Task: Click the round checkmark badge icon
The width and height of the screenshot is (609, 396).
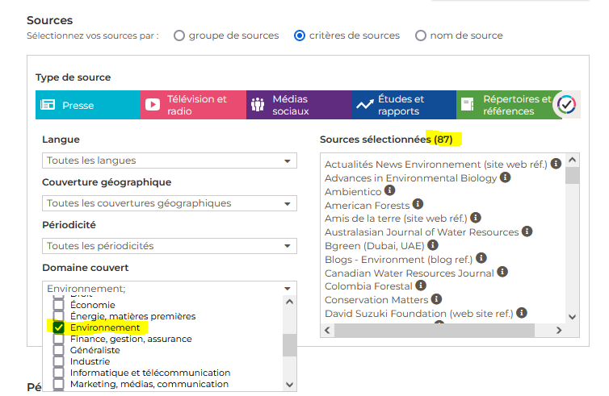Action: click(x=567, y=105)
